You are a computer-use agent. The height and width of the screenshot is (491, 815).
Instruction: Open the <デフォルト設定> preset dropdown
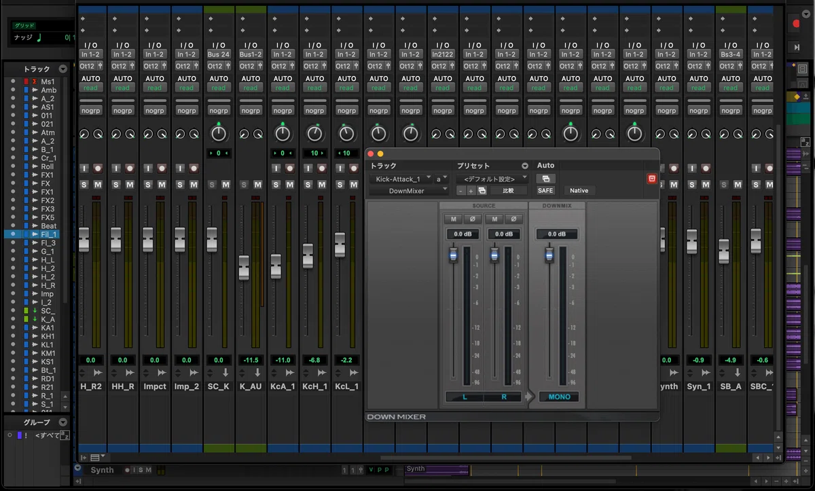pos(492,179)
